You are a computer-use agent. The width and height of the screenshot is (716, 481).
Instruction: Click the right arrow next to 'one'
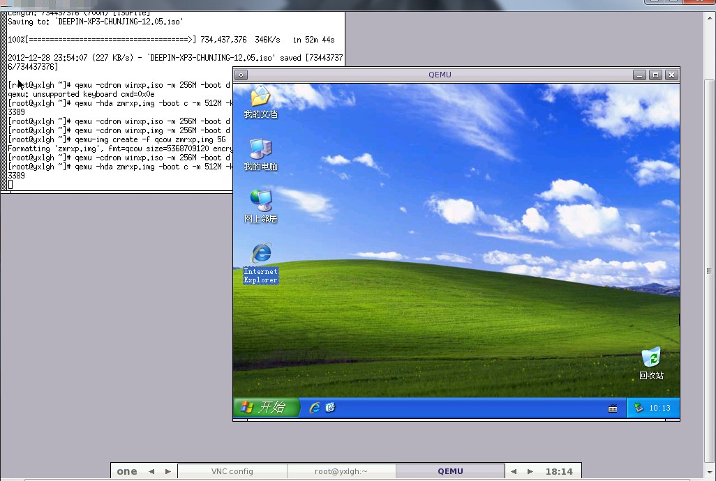point(168,471)
